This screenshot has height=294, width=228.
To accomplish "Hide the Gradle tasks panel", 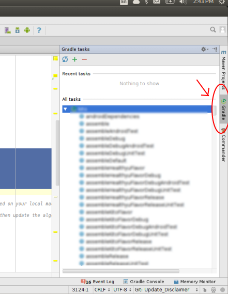I will pos(215,49).
